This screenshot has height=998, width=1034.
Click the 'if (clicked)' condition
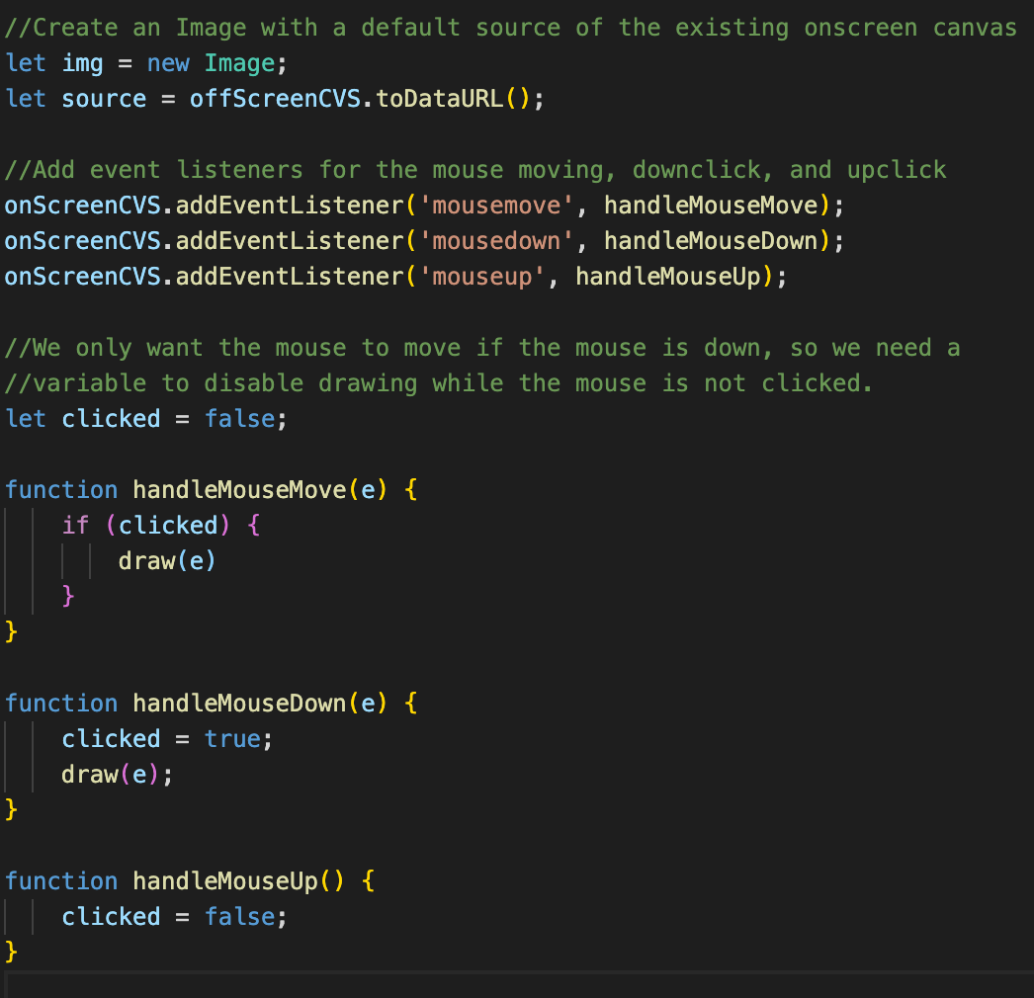pyautogui.click(x=146, y=526)
